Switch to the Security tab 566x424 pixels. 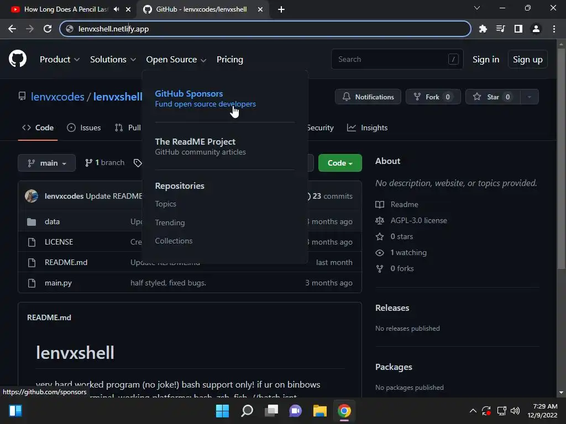click(320, 128)
